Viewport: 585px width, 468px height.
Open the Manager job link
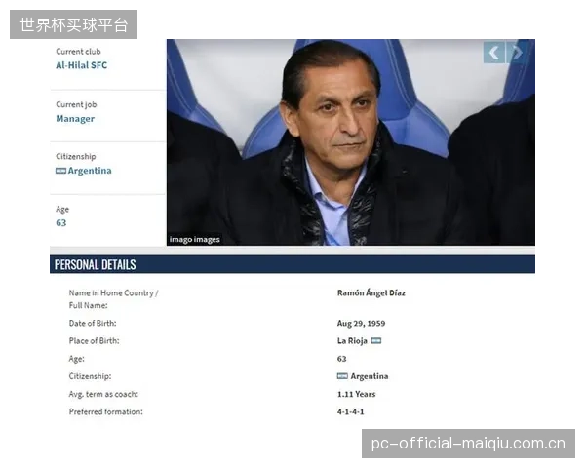point(75,119)
